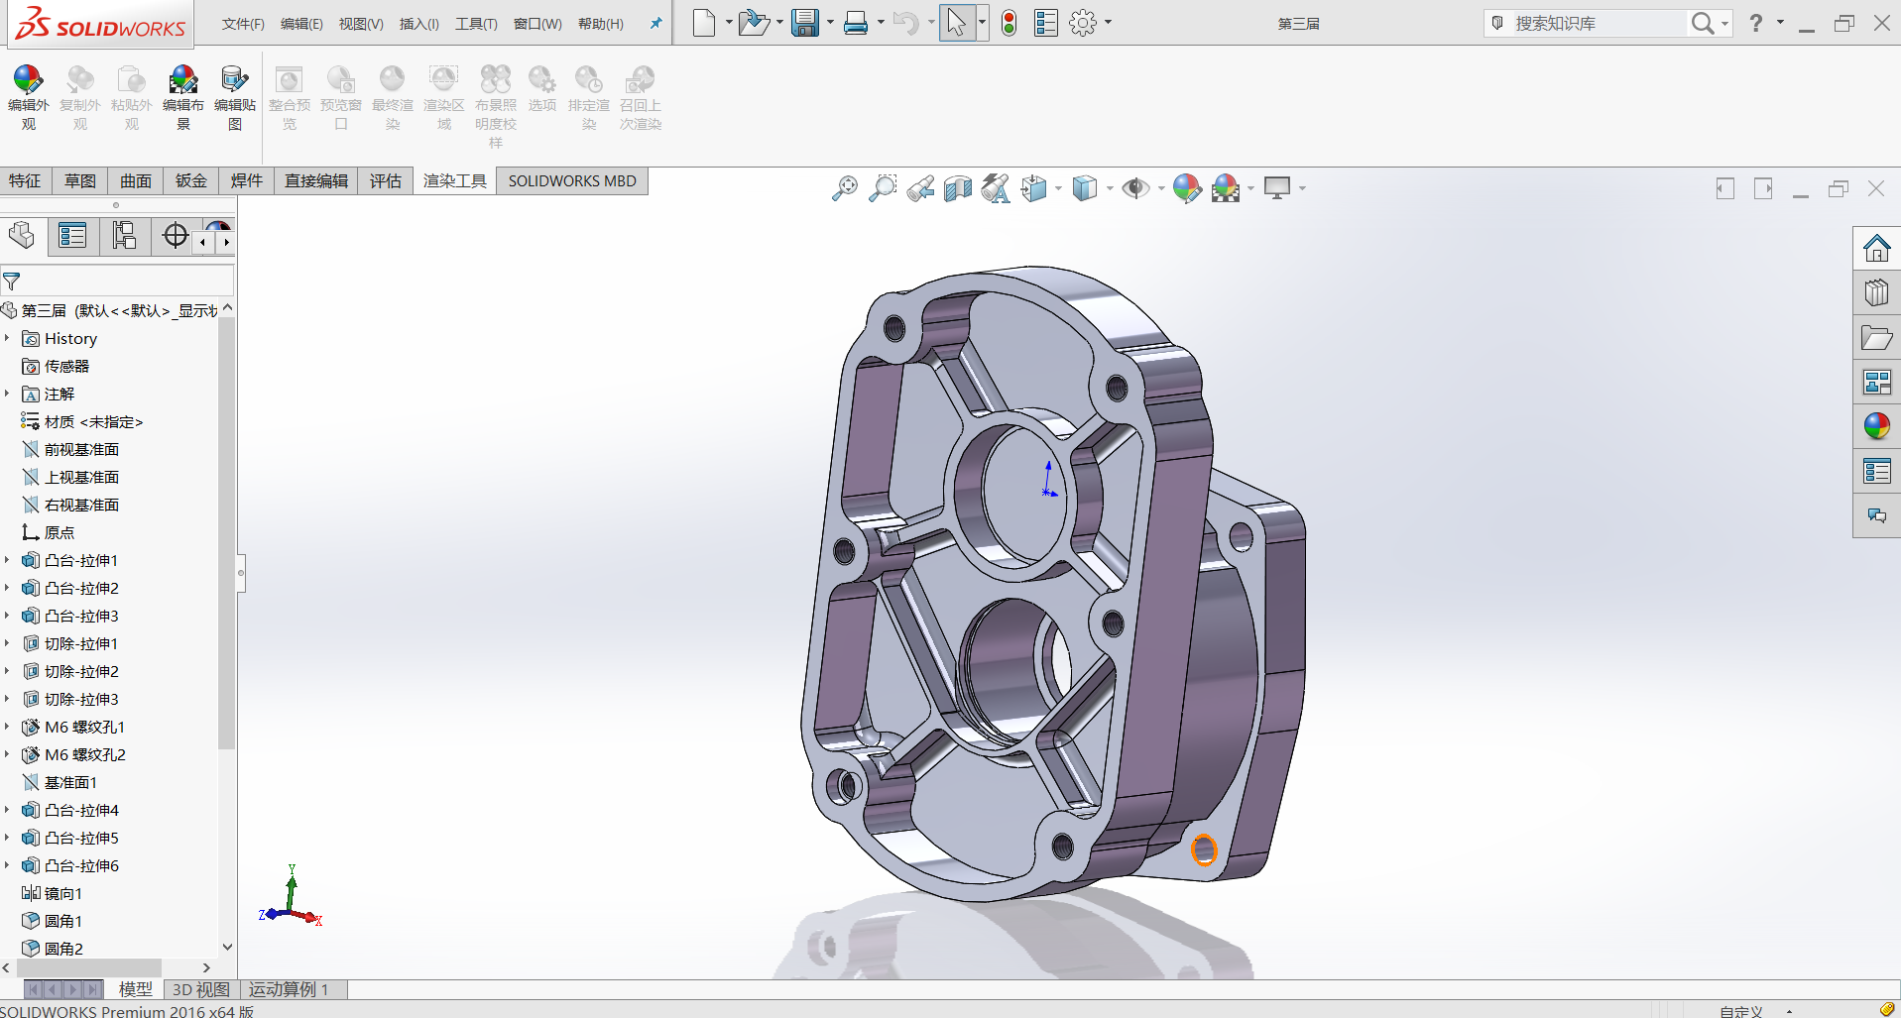1901x1018 pixels.
Task: Click the Open file icon
Action: coord(754,23)
